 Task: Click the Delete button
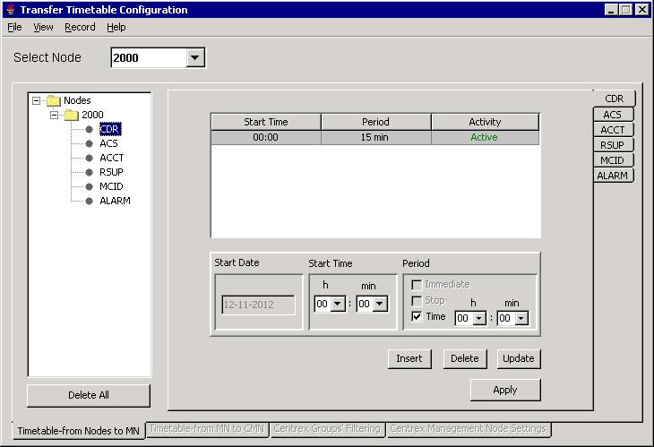click(x=465, y=358)
